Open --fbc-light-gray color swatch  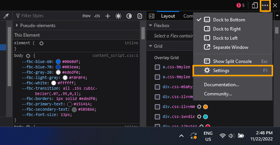pos(65,77)
